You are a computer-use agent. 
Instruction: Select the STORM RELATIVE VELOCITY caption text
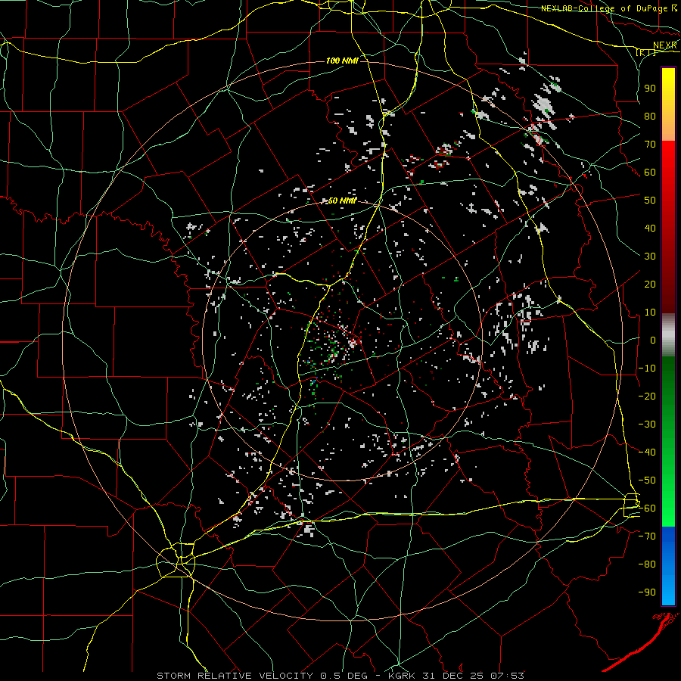(235, 676)
